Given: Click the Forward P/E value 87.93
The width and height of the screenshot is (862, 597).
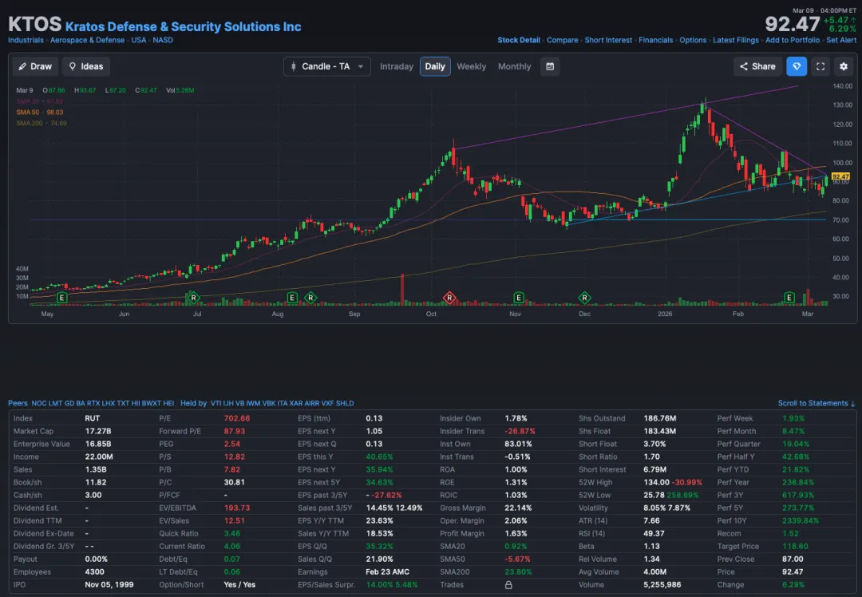Looking at the screenshot, I should click(234, 431).
